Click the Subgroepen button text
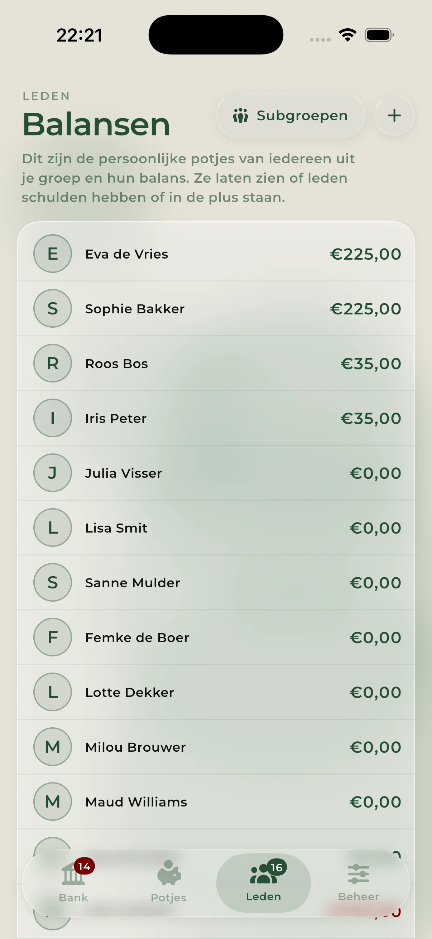The height and width of the screenshot is (939, 432). pos(302,116)
